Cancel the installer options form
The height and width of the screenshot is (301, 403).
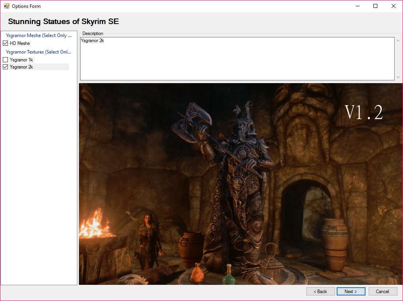click(x=383, y=291)
